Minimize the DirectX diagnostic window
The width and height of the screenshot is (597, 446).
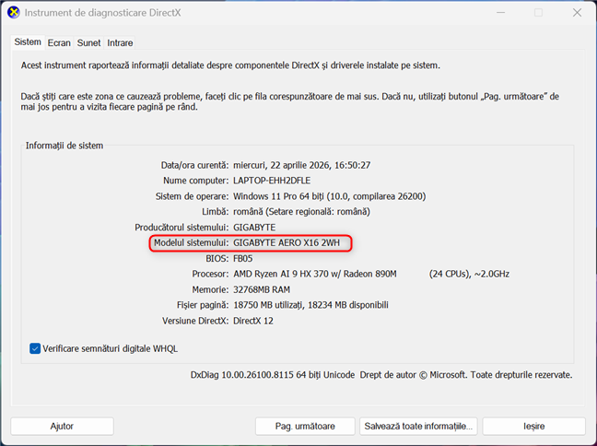500,13
